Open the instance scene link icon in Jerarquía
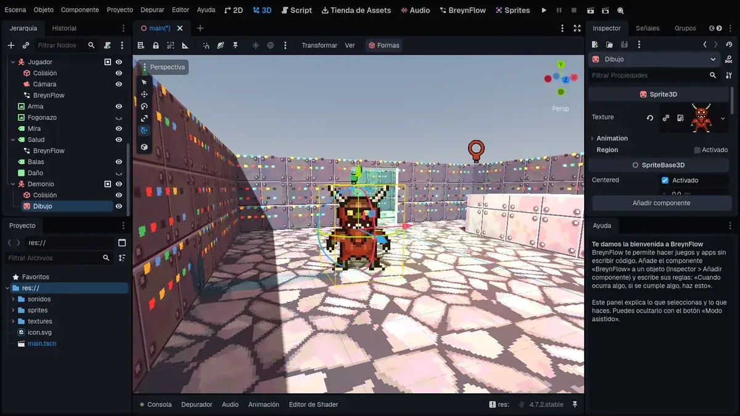740x416 pixels. tap(25, 45)
